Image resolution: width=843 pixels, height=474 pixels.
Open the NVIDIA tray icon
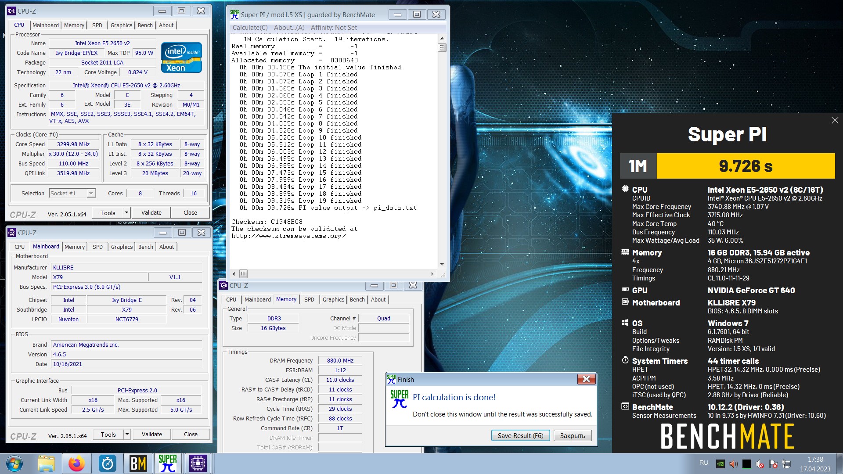coord(720,463)
